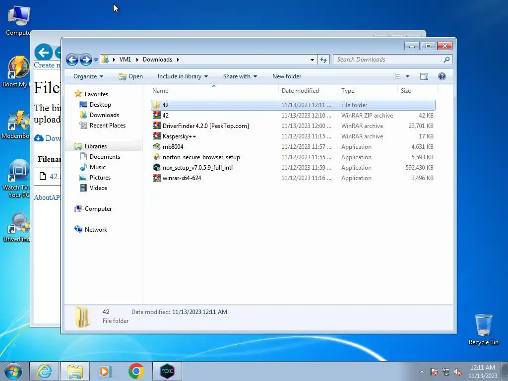The image size is (508, 381).
Task: Click WinRAR ZIP archive type cell
Action: [367, 115]
